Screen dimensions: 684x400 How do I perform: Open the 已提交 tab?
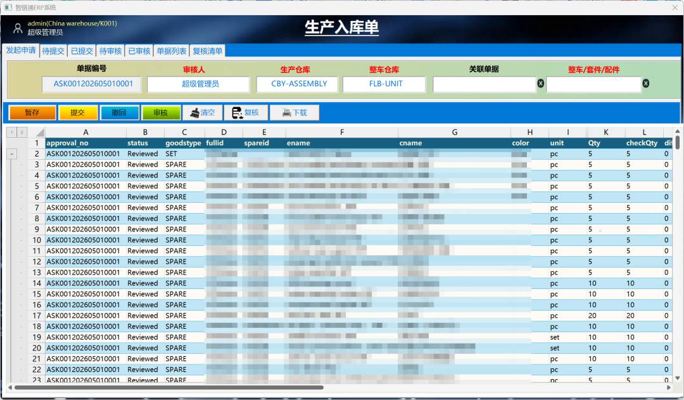pyautogui.click(x=82, y=51)
